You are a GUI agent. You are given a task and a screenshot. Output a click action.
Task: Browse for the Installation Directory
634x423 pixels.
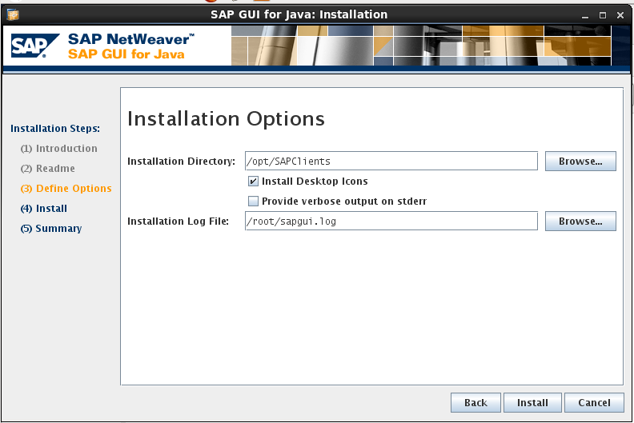(580, 162)
